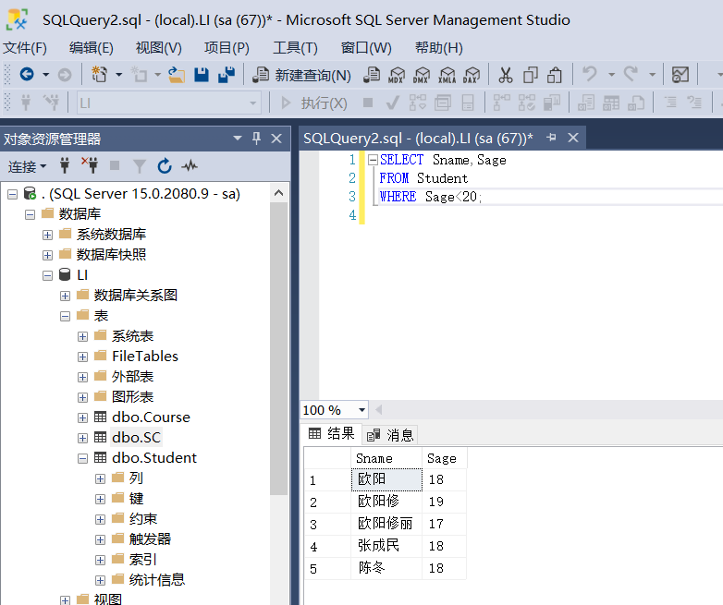Open the 100 % zoom dropdown

(361, 409)
